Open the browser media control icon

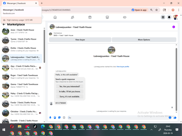(165, 10)
